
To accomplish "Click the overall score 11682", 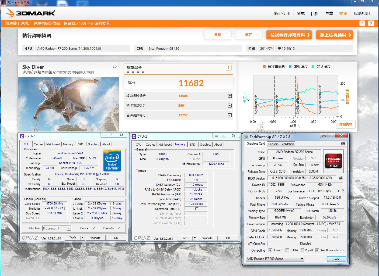I will 191,83.
